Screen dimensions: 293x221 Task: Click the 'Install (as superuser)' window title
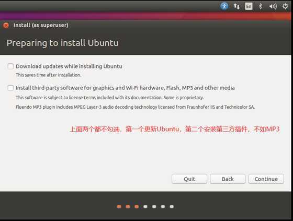41,25
